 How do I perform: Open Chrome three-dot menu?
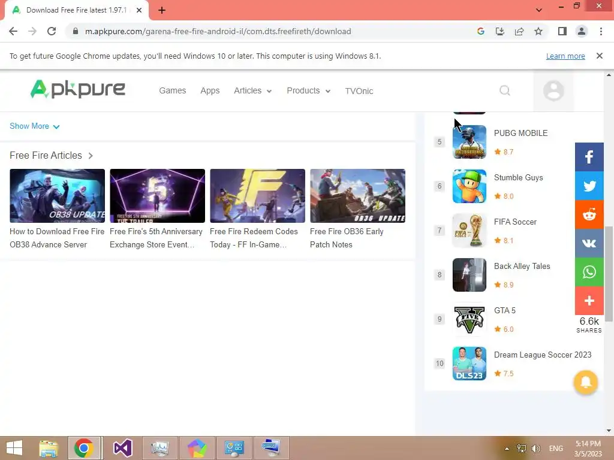(601, 31)
